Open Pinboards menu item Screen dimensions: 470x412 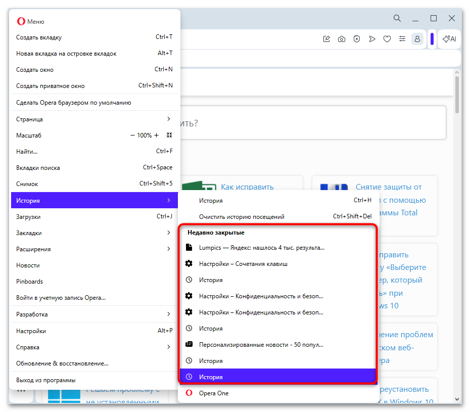point(95,282)
